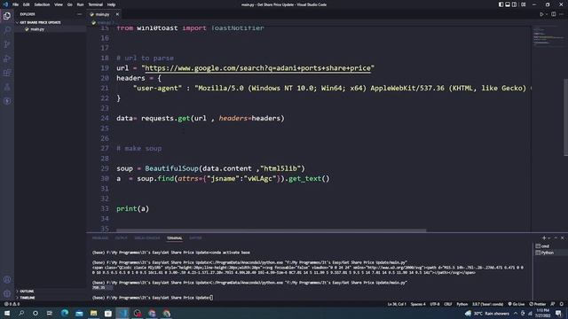The width and height of the screenshot is (568, 319).
Task: Close the main.py editor tab
Action: 117,14
